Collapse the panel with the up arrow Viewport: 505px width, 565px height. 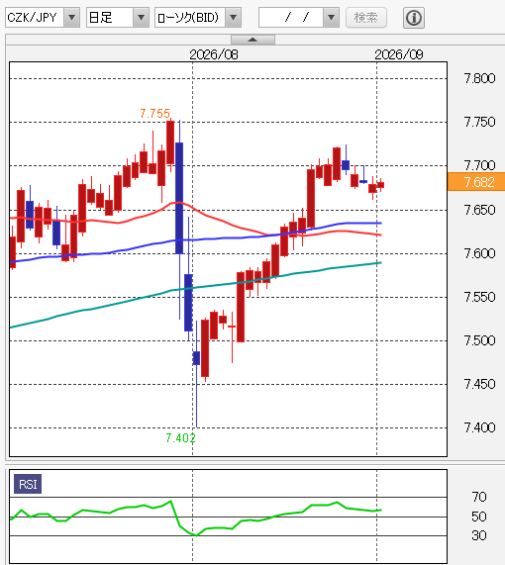click(252, 40)
